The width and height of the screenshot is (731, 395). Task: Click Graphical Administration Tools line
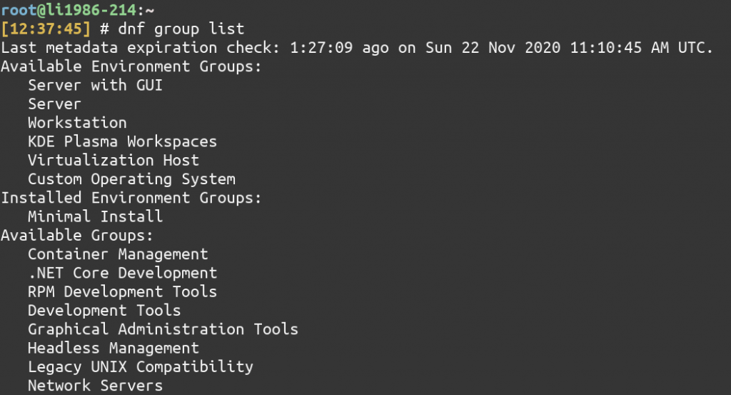click(x=163, y=329)
